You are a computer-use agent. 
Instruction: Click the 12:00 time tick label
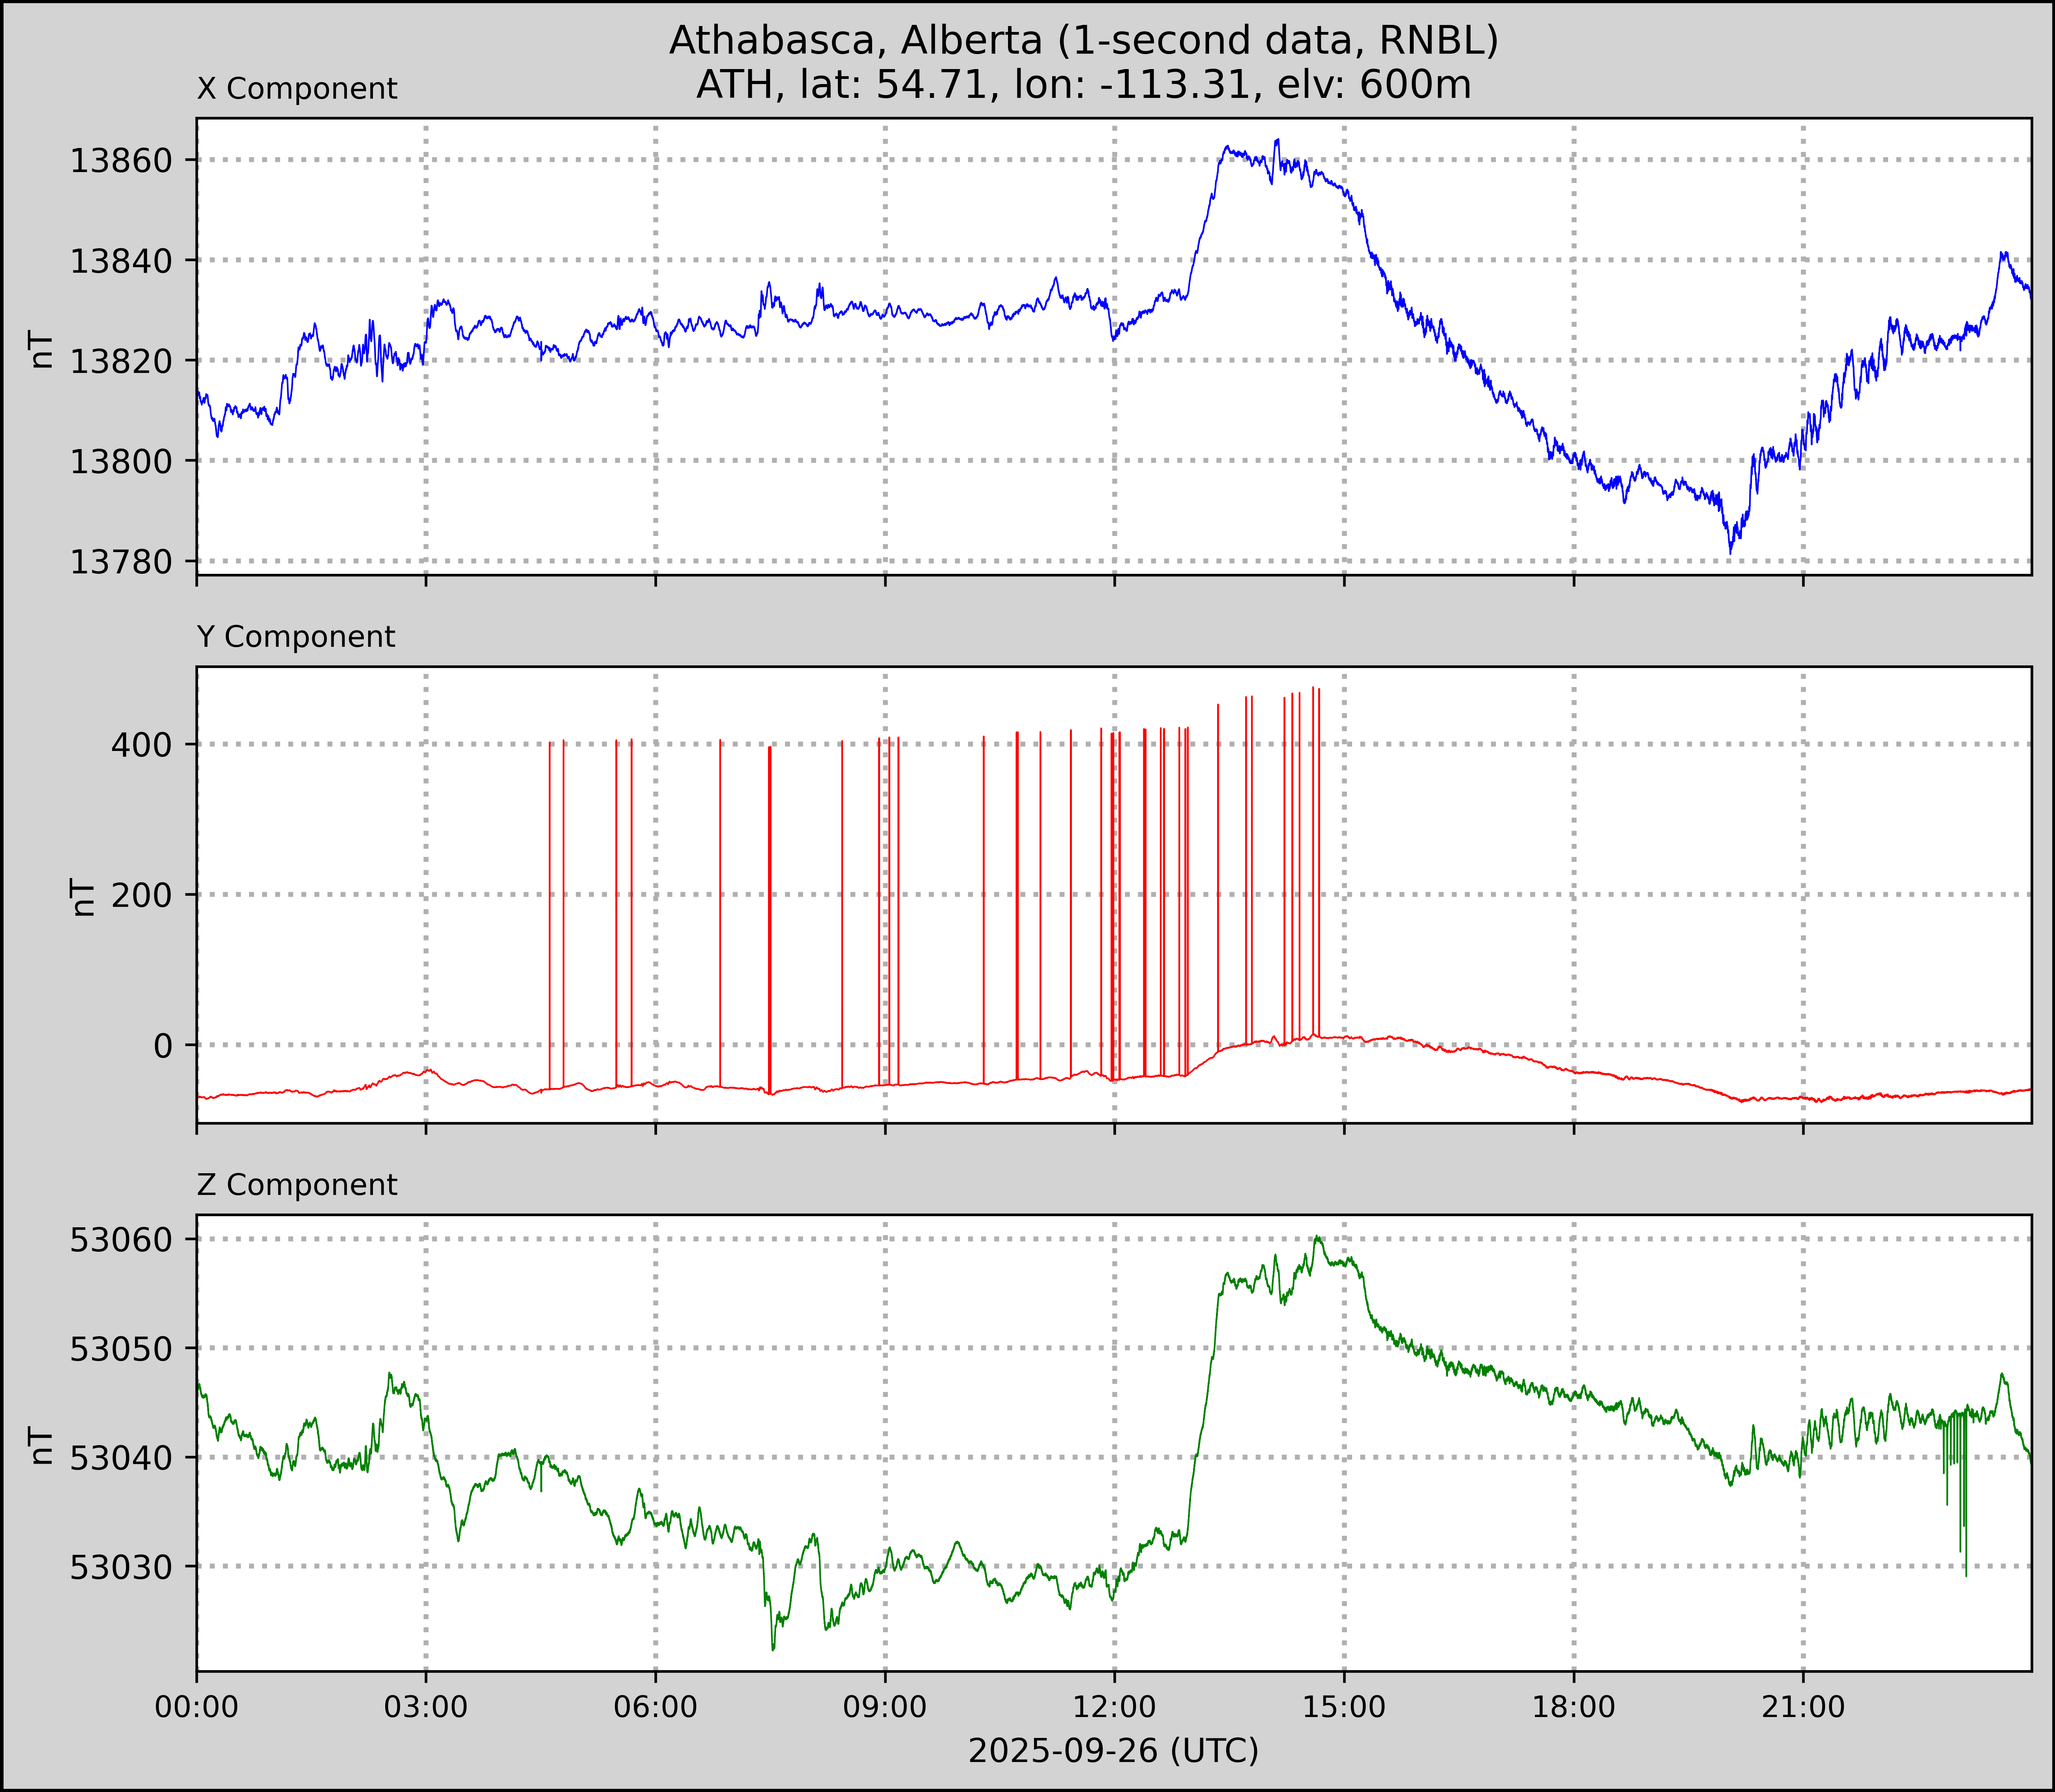tap(1115, 1707)
